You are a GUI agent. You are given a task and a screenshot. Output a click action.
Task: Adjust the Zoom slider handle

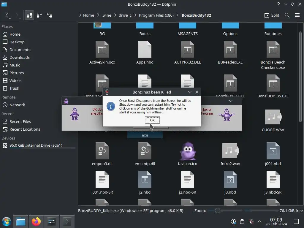(217, 210)
